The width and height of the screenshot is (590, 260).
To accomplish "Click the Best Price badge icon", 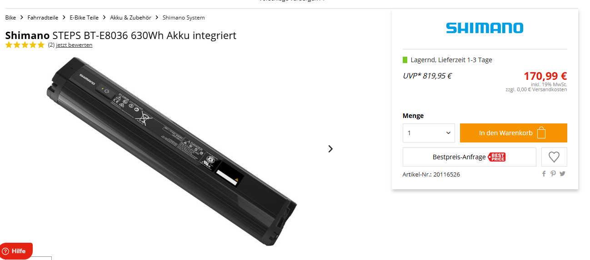I will [x=497, y=157].
